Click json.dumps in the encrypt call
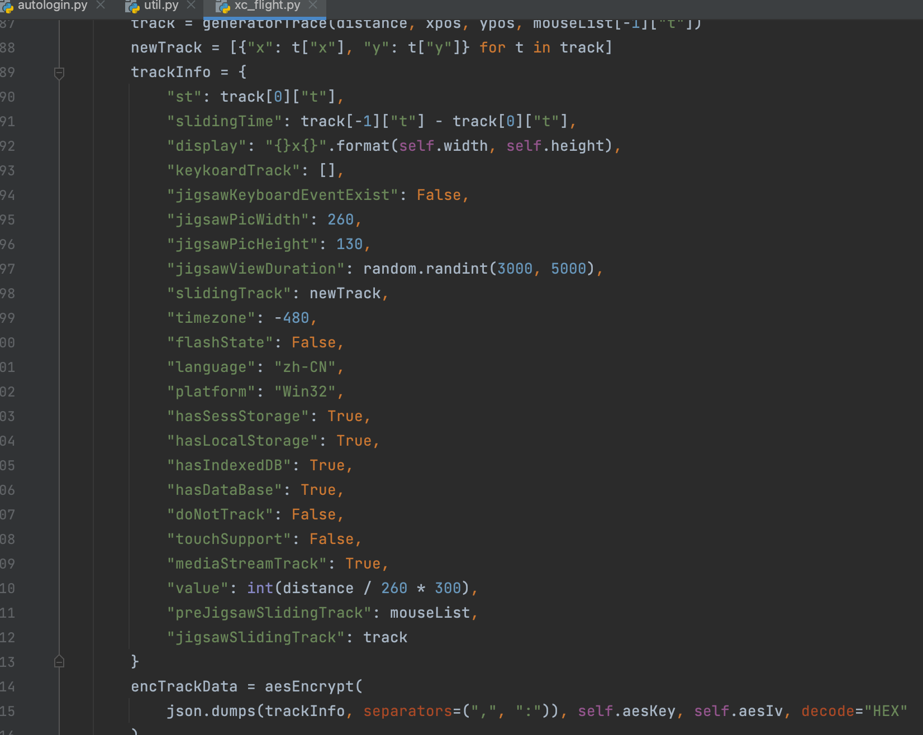The height and width of the screenshot is (735, 923). 211,711
